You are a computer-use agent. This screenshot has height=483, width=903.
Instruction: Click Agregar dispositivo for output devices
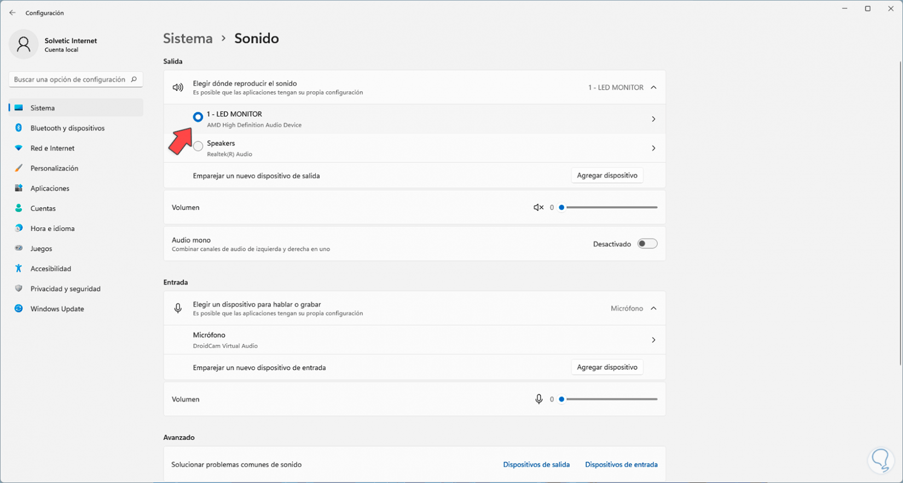pos(607,175)
